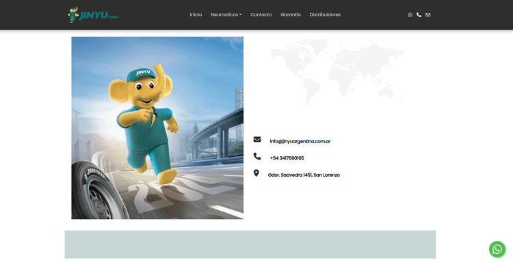Go to the Inicio page
Screen dimensions: 513x264
click(x=196, y=15)
